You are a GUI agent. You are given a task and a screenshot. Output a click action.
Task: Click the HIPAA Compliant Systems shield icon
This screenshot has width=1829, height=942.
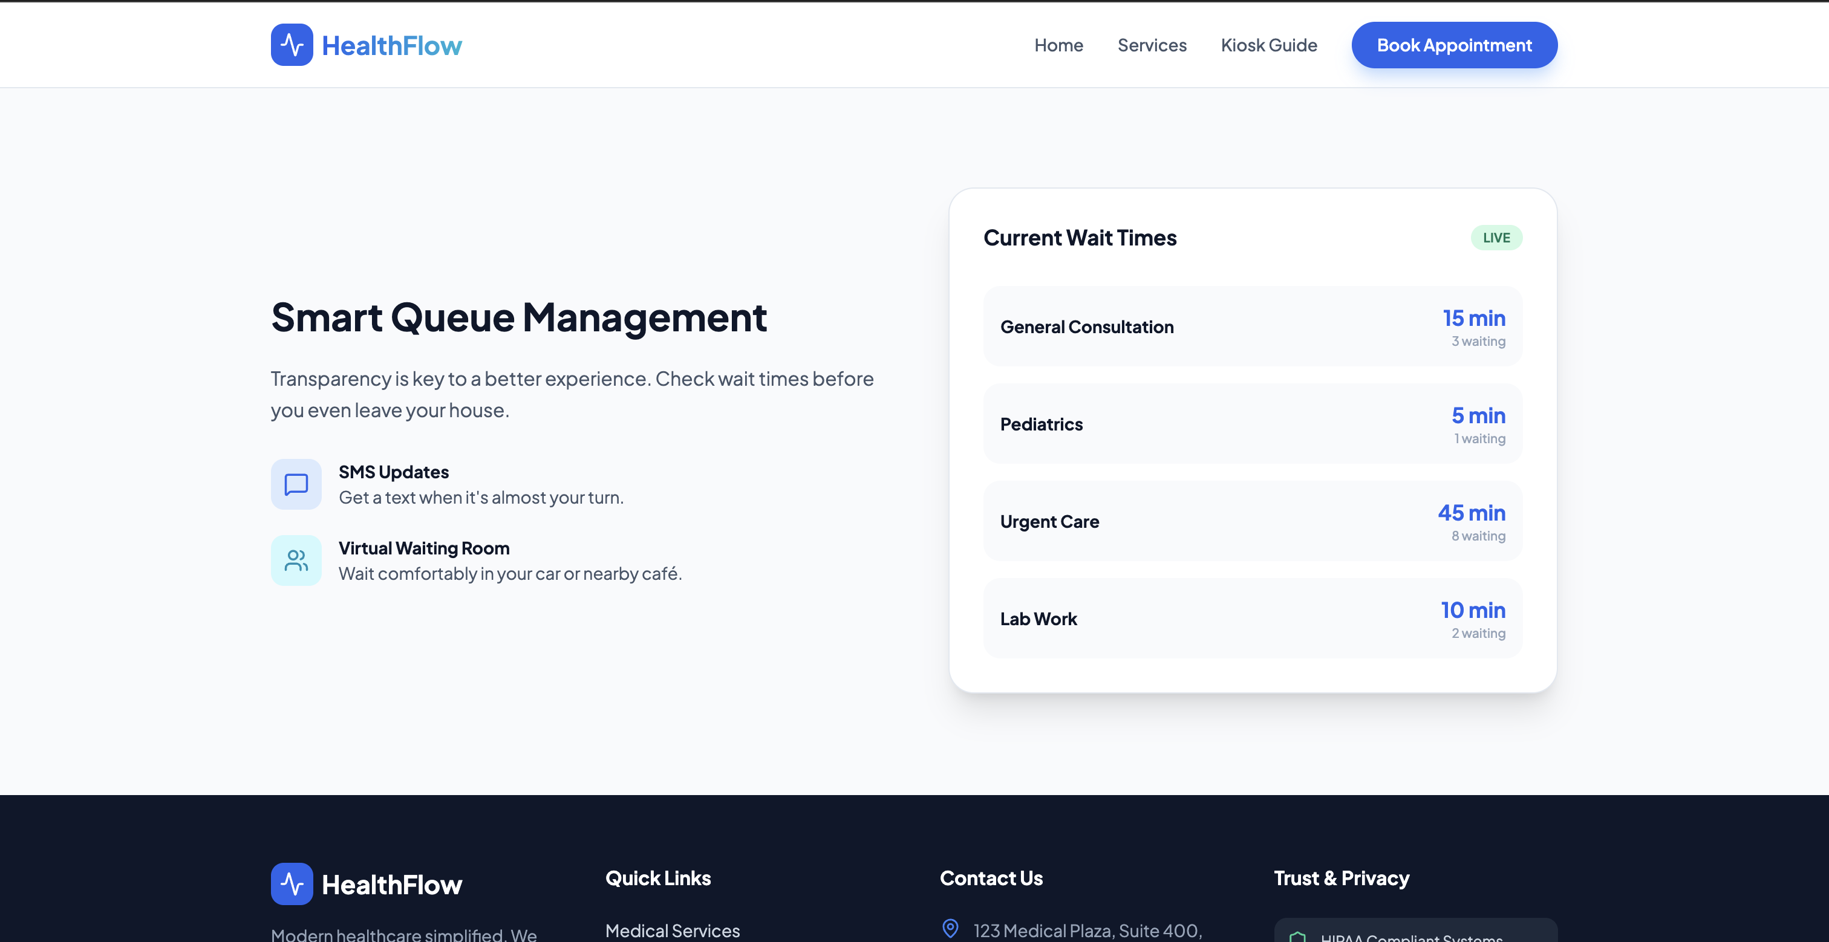pos(1299,937)
